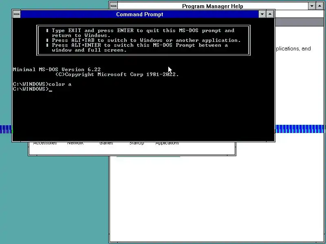This screenshot has width=326, height=244.
Task: Select the Games program group label
Action: click(x=106, y=143)
